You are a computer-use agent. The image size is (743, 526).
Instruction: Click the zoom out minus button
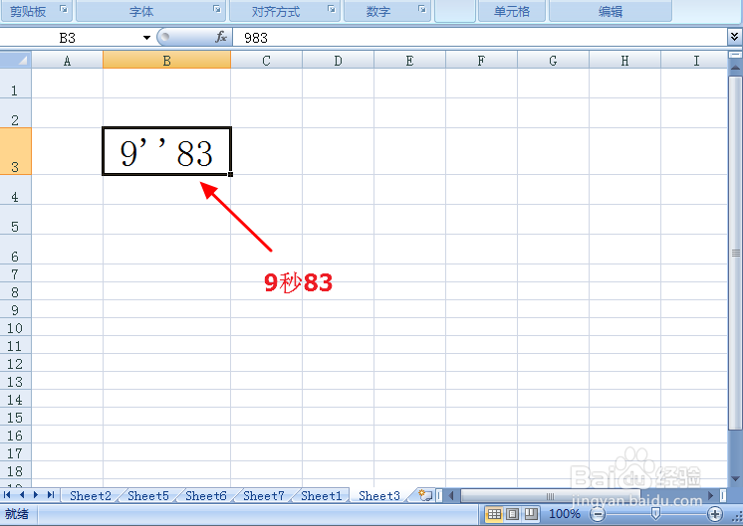tap(598, 514)
